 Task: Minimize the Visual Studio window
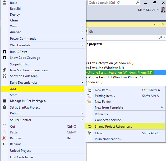(145, 3)
